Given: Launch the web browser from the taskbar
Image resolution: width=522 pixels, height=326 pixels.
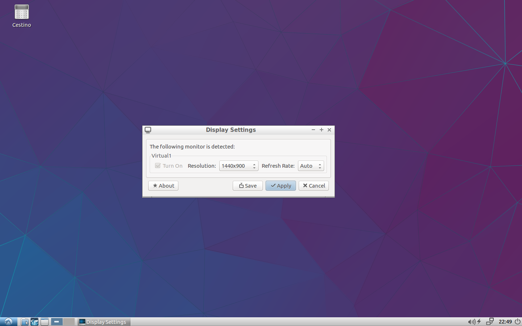Looking at the screenshot, I should point(34,322).
